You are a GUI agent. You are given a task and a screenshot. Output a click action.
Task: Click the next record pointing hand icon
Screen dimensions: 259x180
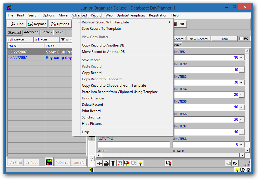235,163
